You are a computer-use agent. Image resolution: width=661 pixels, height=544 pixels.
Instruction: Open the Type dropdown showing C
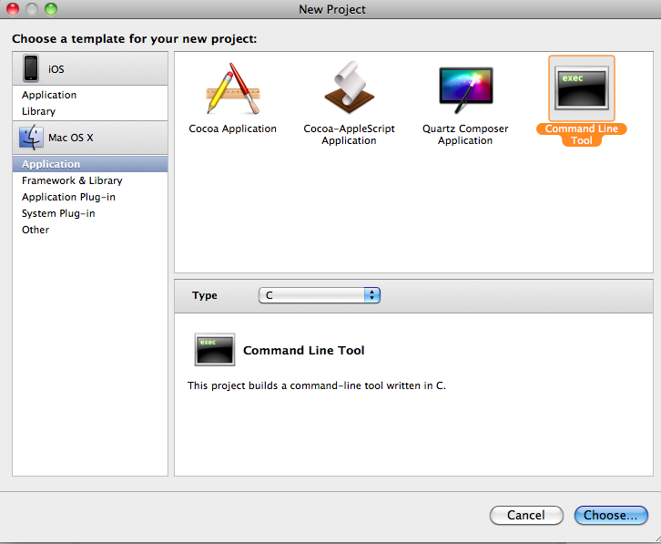point(320,295)
